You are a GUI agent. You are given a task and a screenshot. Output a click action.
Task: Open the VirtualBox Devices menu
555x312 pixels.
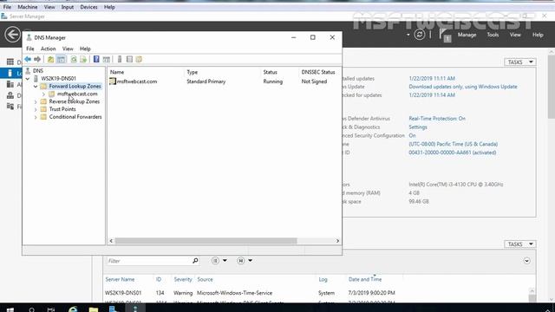pyautogui.click(x=88, y=7)
